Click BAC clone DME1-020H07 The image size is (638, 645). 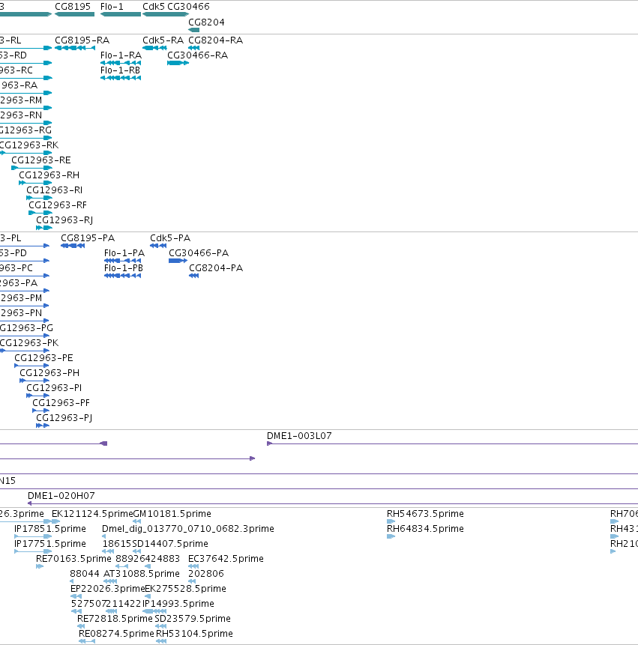tap(333, 504)
